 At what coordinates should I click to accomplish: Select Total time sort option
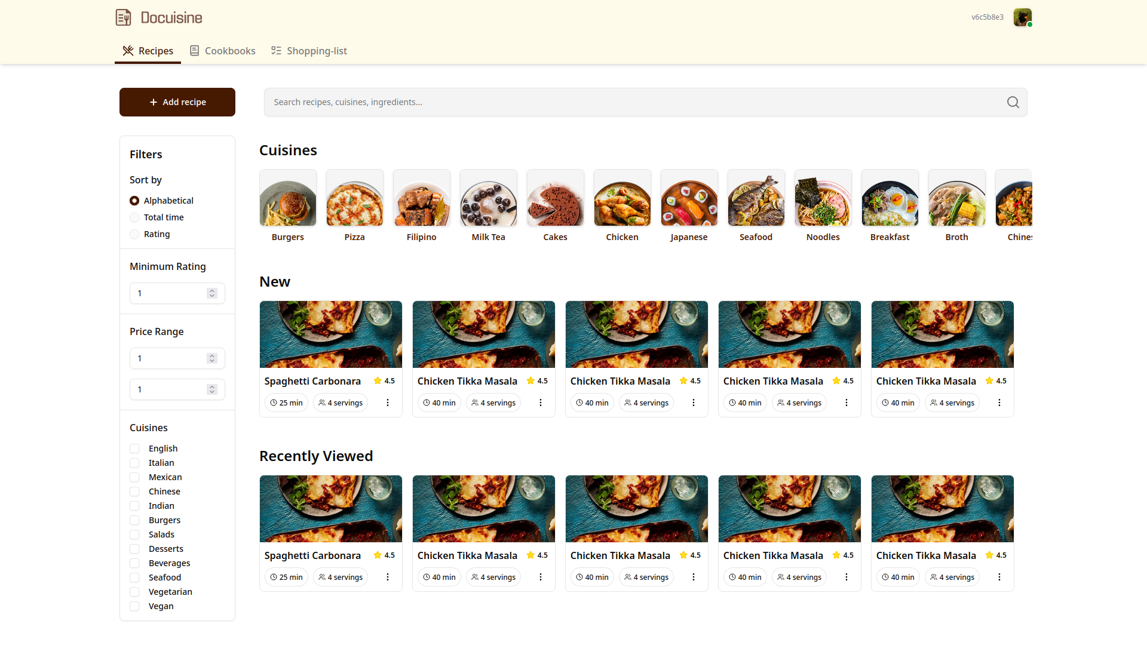134,217
